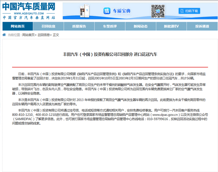Open the 投诉通道 nav tab
Screen dimensions: 218x172
pyautogui.click(x=202, y=26)
